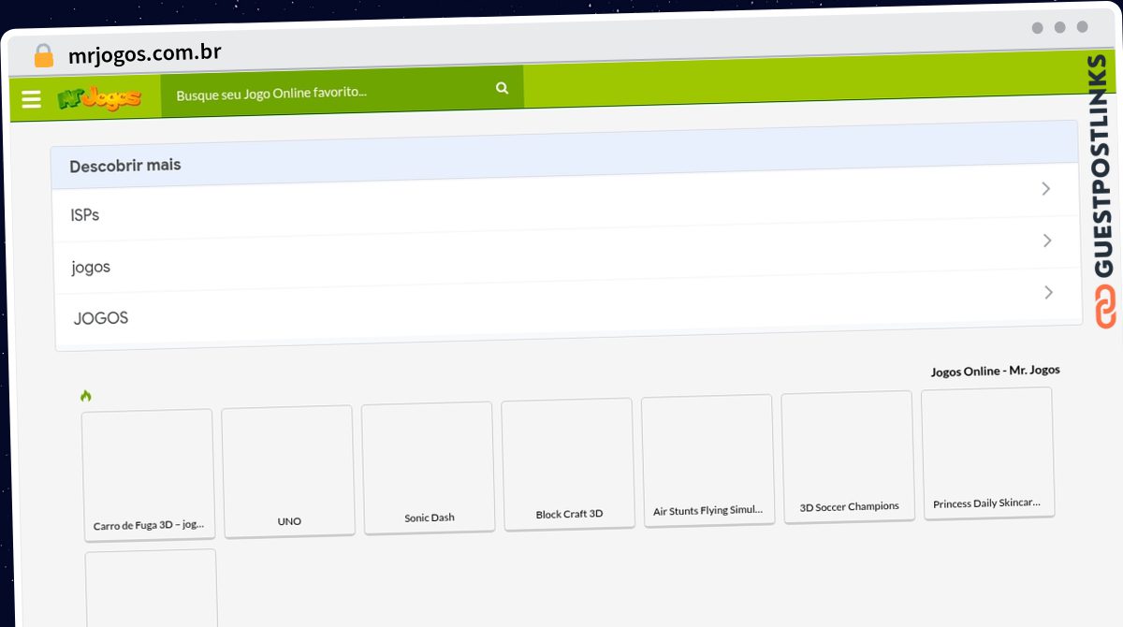Image resolution: width=1123 pixels, height=627 pixels.
Task: Expand the uppercase JOGOS row chevron
Action: tap(1048, 293)
